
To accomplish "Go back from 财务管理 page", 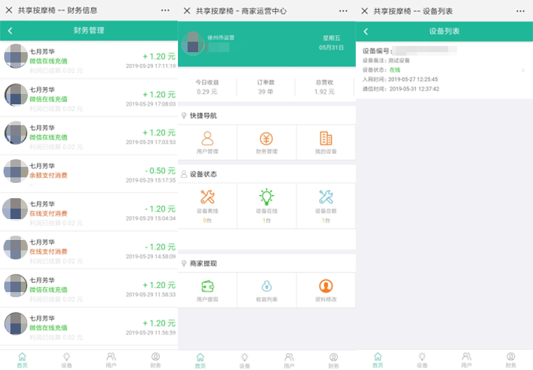I will pyautogui.click(x=10, y=31).
